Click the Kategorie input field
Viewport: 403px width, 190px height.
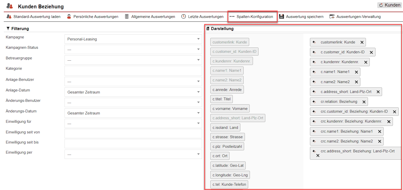pyautogui.click(x=133, y=71)
